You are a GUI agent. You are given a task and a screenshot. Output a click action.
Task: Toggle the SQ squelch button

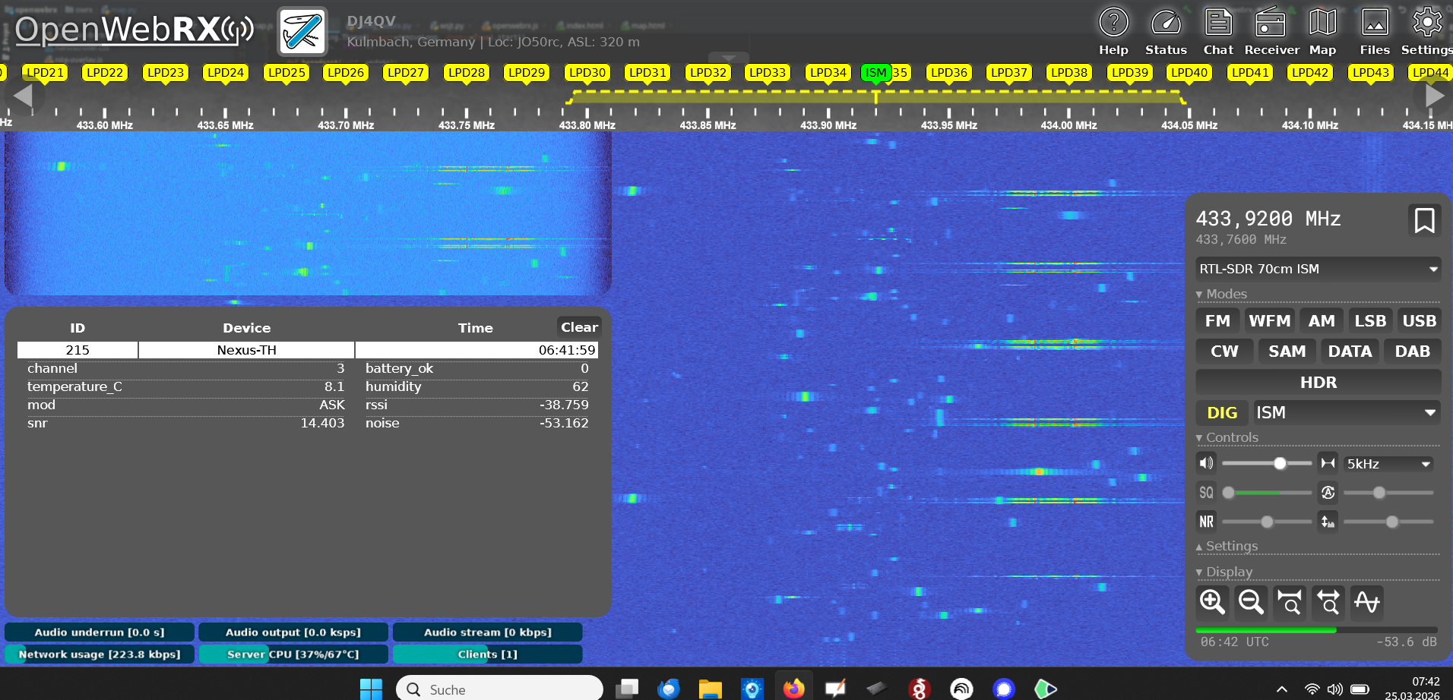[x=1206, y=493]
